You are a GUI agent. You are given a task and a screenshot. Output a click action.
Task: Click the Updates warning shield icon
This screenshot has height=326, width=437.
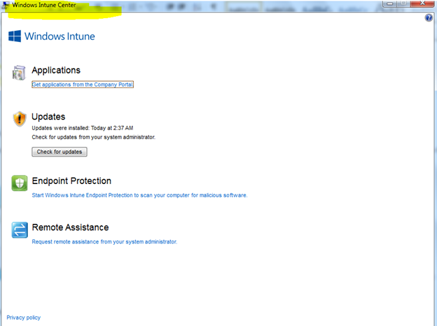click(x=20, y=119)
